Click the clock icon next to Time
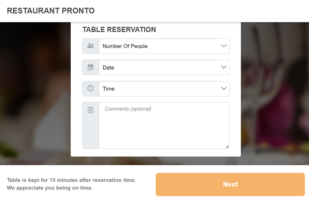Image resolution: width=309 pixels, height=201 pixels. click(x=91, y=89)
